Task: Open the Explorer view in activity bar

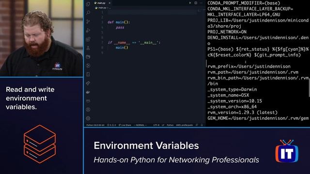Action: [88, 4]
